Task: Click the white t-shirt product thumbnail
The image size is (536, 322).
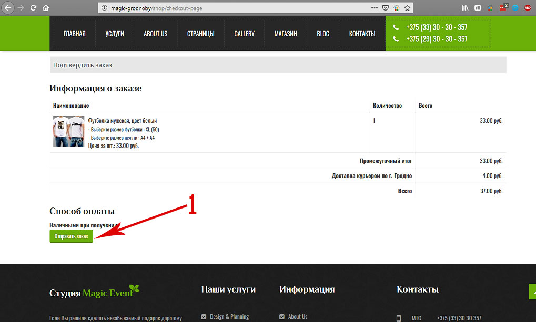Action: [x=68, y=132]
